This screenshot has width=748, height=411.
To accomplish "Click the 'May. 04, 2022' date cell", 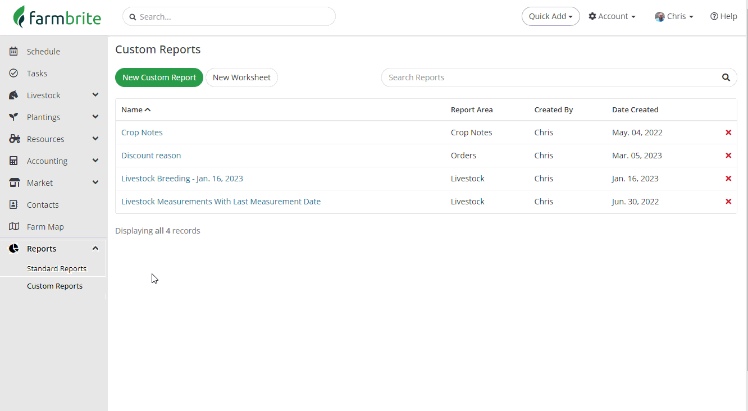I will (x=637, y=133).
